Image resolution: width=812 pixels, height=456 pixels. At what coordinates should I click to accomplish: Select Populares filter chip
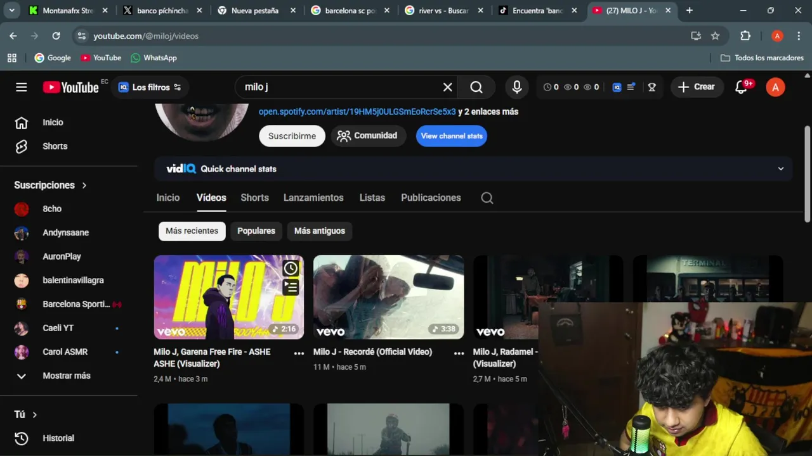pos(256,231)
